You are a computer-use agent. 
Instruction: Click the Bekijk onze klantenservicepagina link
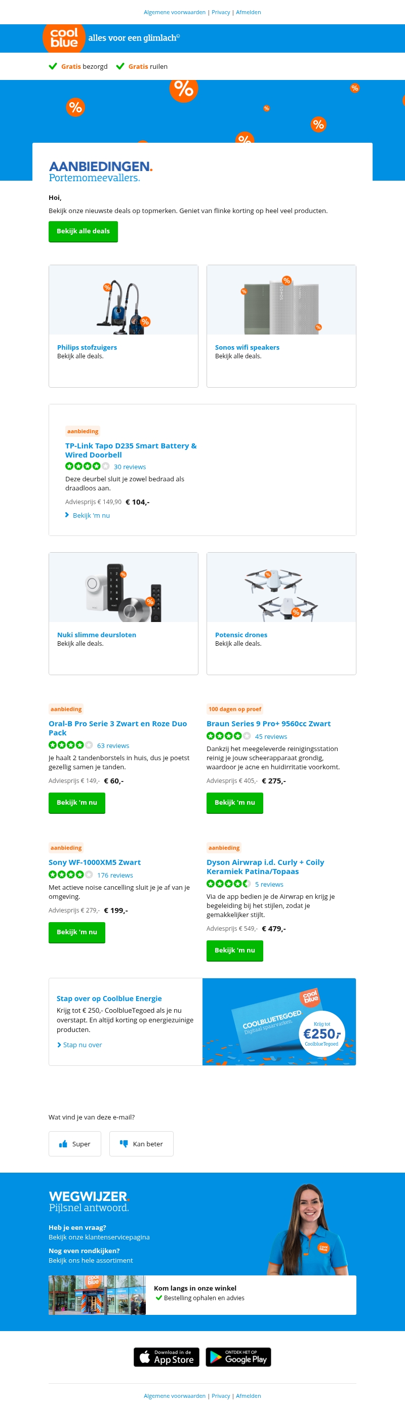click(x=99, y=1237)
